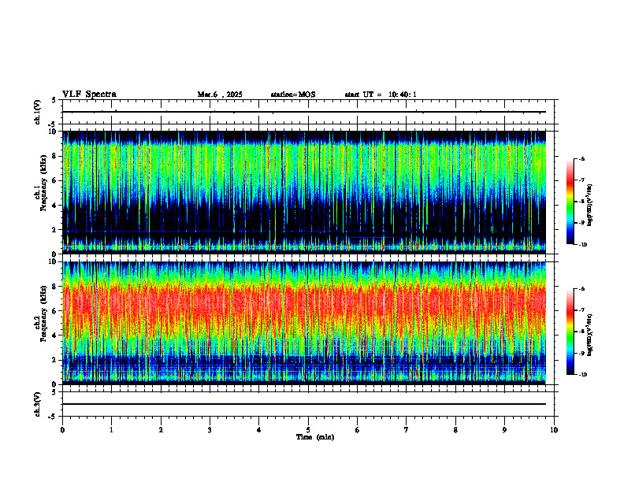Click the "station=MOS" header label
The height and width of the screenshot is (482, 624).
point(293,95)
